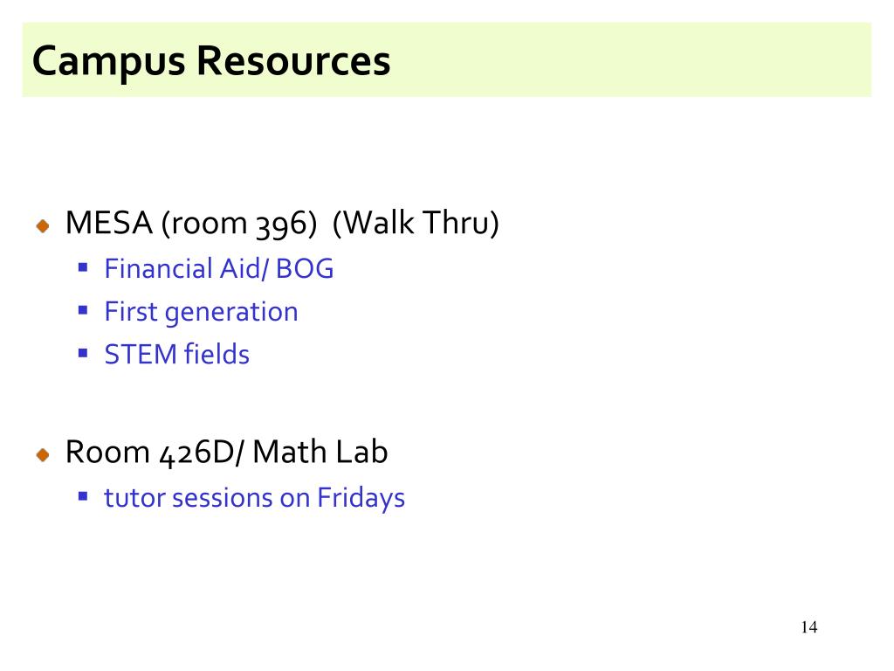Click the tutor sessions on Fridays text

(254, 498)
